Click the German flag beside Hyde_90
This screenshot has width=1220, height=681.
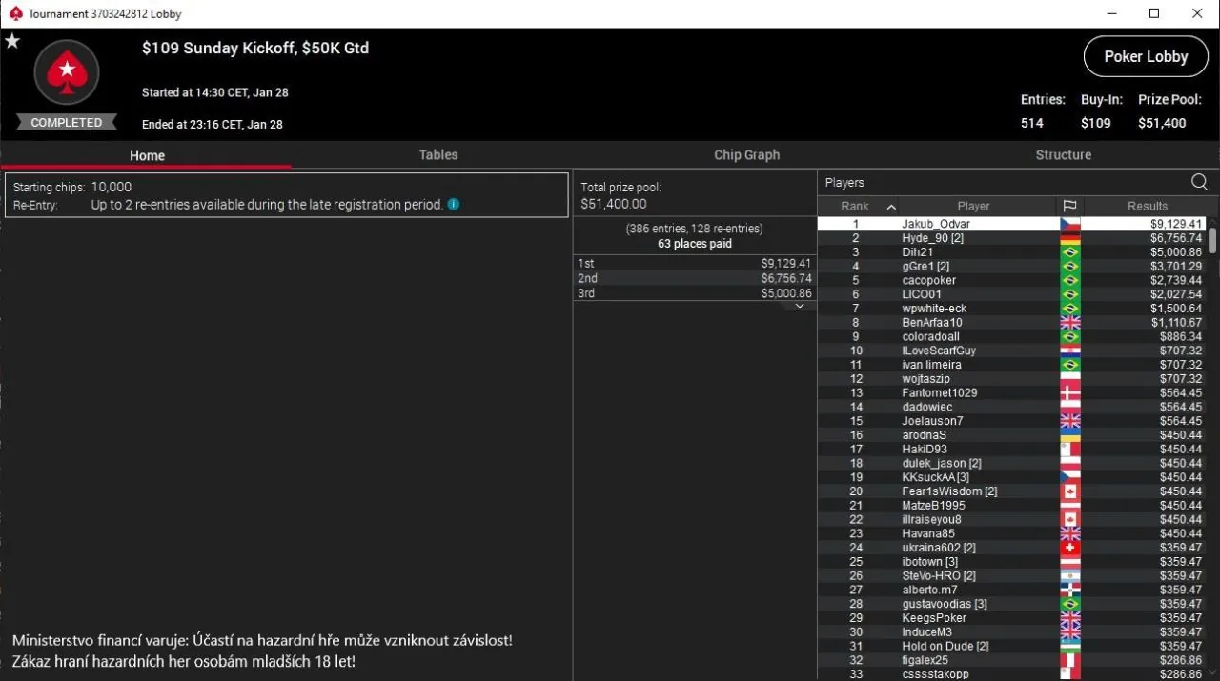pos(1069,237)
